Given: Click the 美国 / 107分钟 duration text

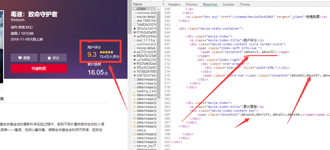Looking at the screenshot, I should click(x=22, y=33).
